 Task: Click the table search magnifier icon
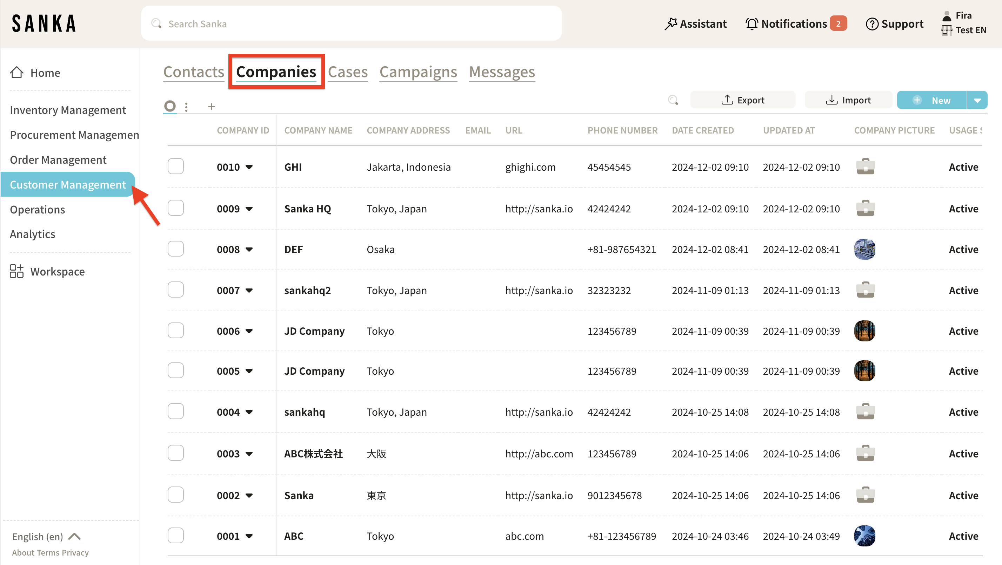click(x=673, y=100)
